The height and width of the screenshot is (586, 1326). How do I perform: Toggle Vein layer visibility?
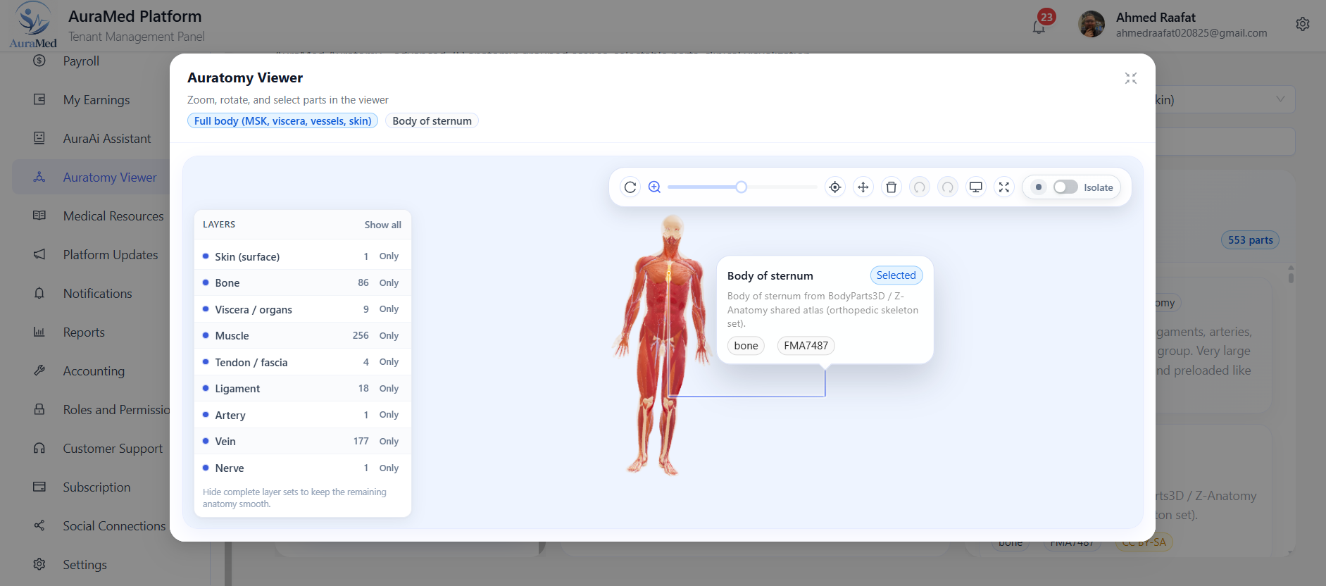pyautogui.click(x=206, y=441)
